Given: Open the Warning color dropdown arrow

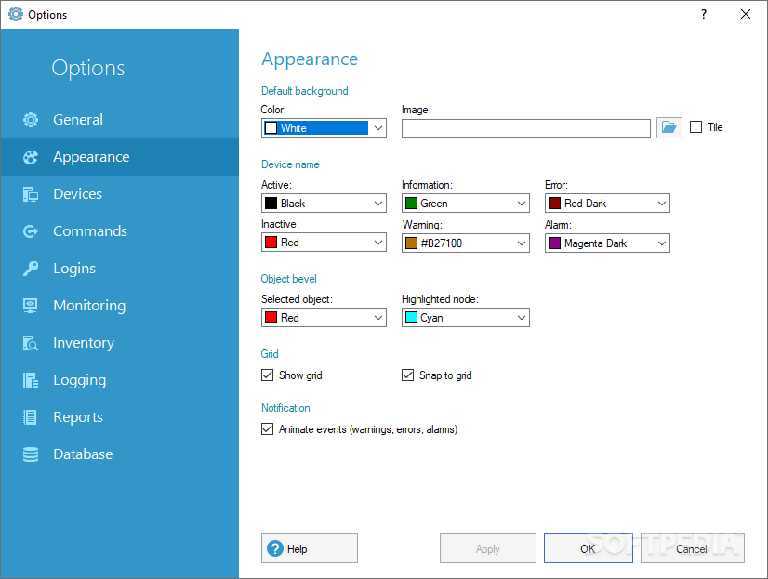Looking at the screenshot, I should (x=521, y=243).
